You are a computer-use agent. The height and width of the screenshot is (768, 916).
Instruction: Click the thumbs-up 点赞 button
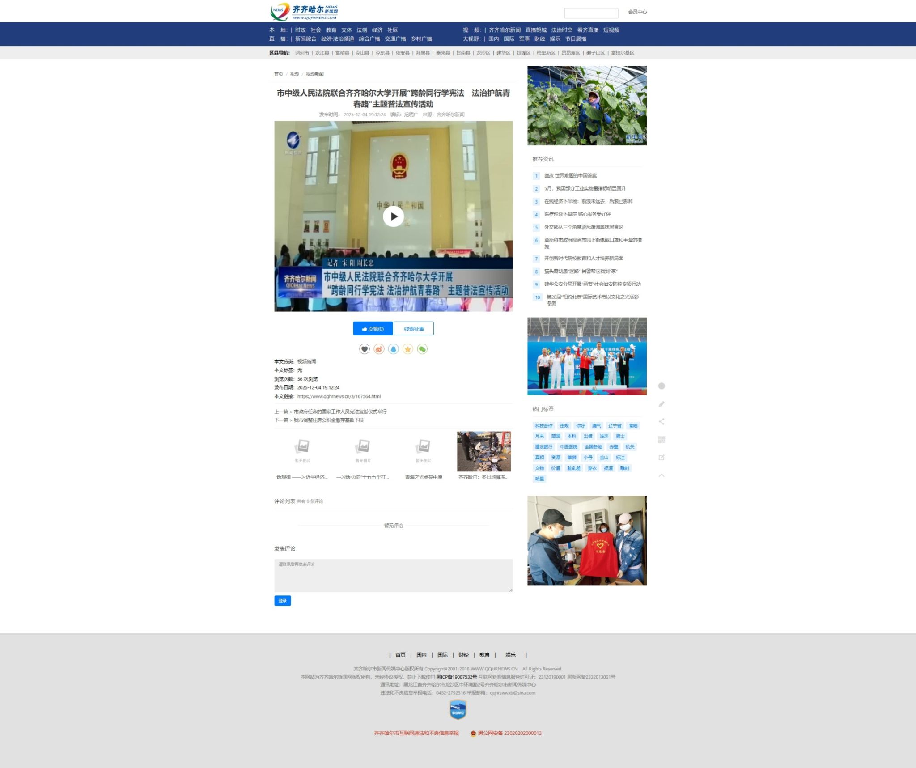tap(373, 329)
